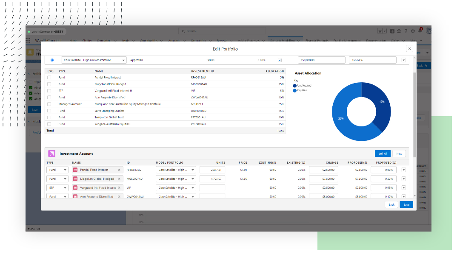Open the row actions menu for the portfolio row
The width and height of the screenshot is (457, 257).
pyautogui.click(x=404, y=60)
